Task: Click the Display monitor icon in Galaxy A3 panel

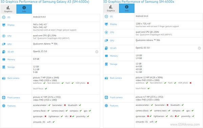Action: click(x=4, y=25)
